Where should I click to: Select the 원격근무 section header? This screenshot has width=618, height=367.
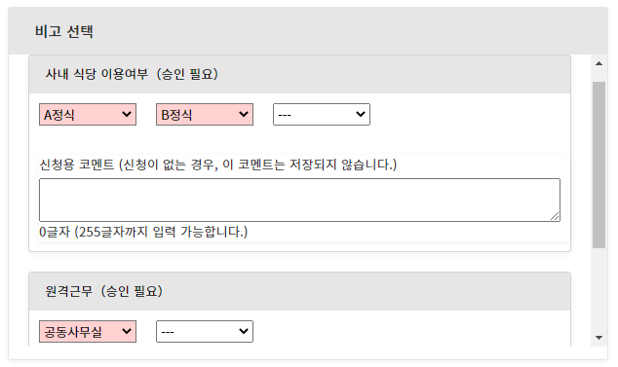click(299, 291)
